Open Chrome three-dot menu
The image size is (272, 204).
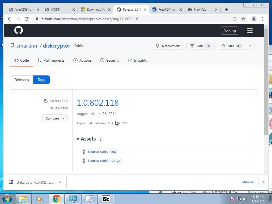[262, 19]
